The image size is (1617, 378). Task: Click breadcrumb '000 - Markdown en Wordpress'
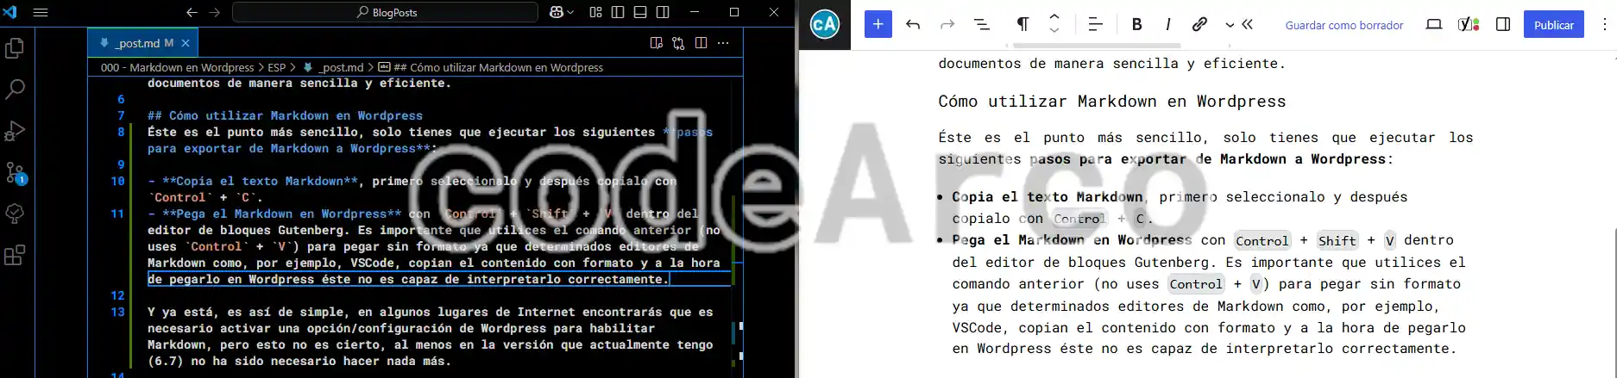(x=177, y=67)
